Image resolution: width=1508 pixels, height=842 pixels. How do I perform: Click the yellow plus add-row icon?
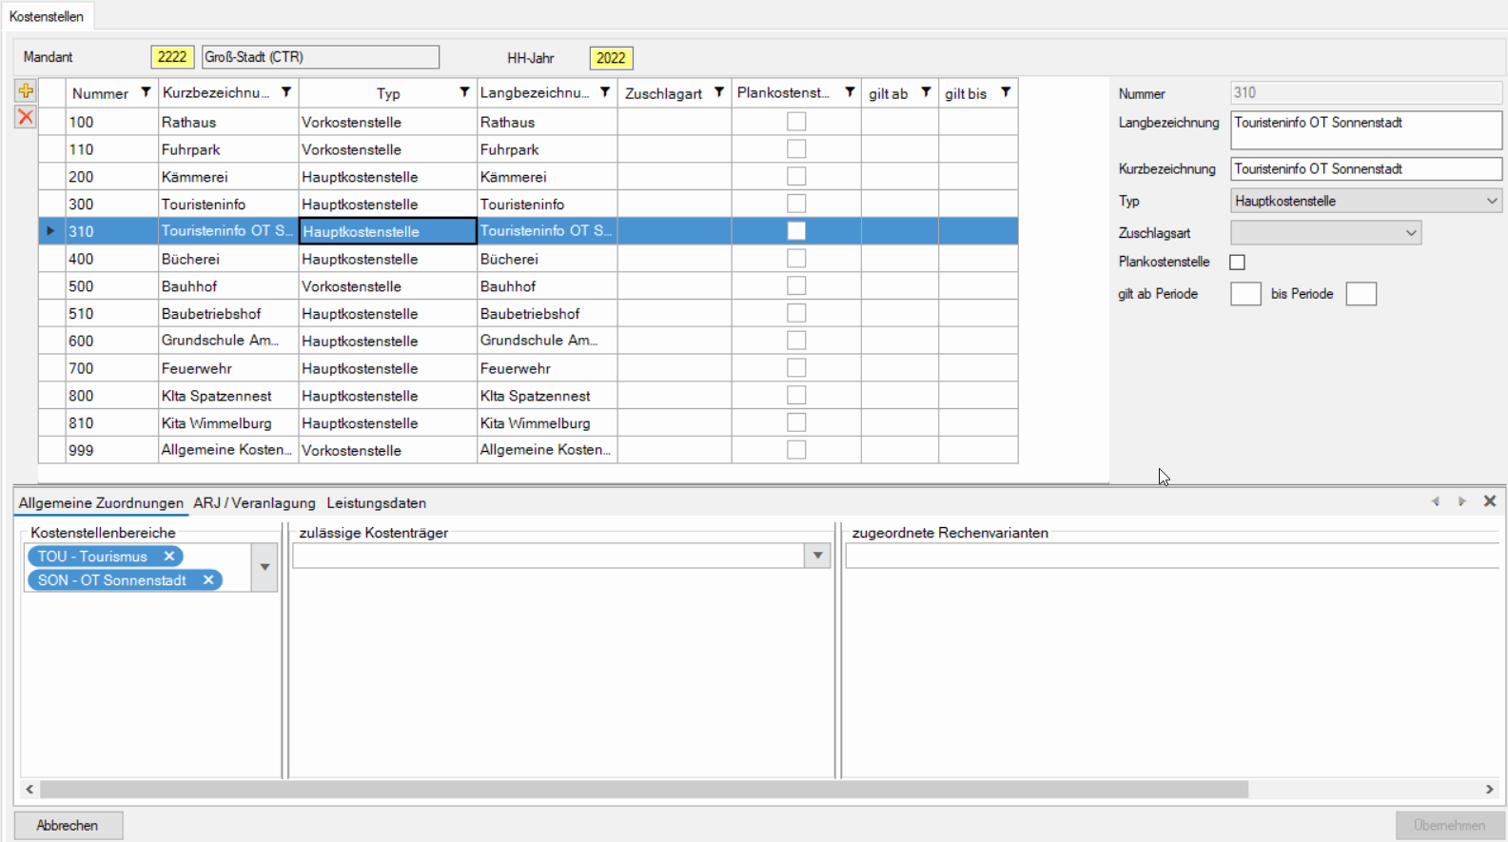coord(26,91)
